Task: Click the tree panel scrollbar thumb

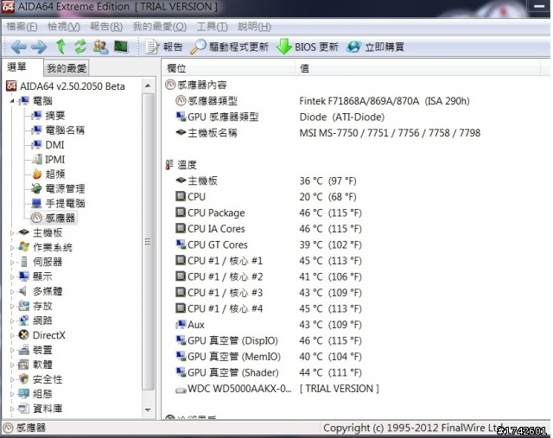Action: [148, 242]
